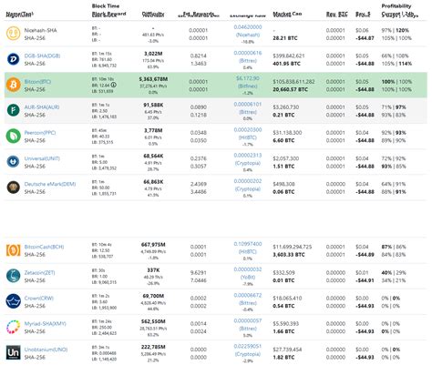Viewport: 432px width, 365px height.
Task: Select Zetacoin profit value -$44.91
Action: [365, 280]
